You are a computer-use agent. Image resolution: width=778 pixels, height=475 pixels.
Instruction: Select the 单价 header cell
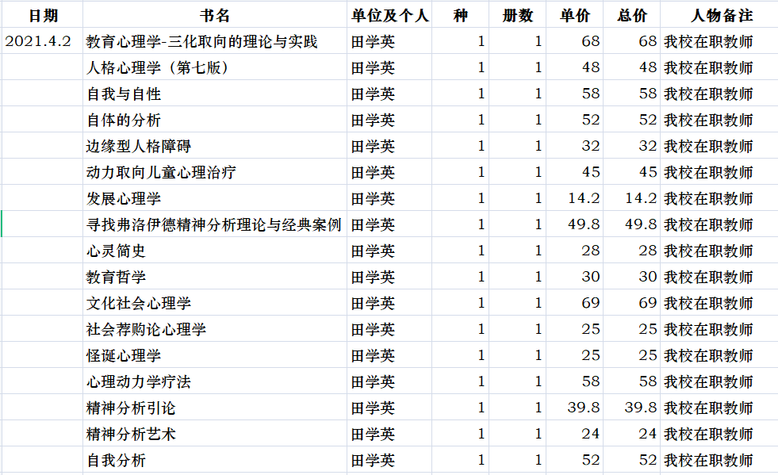574,14
